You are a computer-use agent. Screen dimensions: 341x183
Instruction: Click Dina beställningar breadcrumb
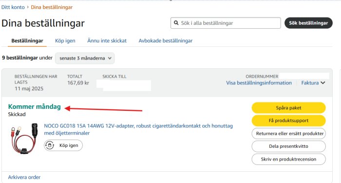coord(52,7)
